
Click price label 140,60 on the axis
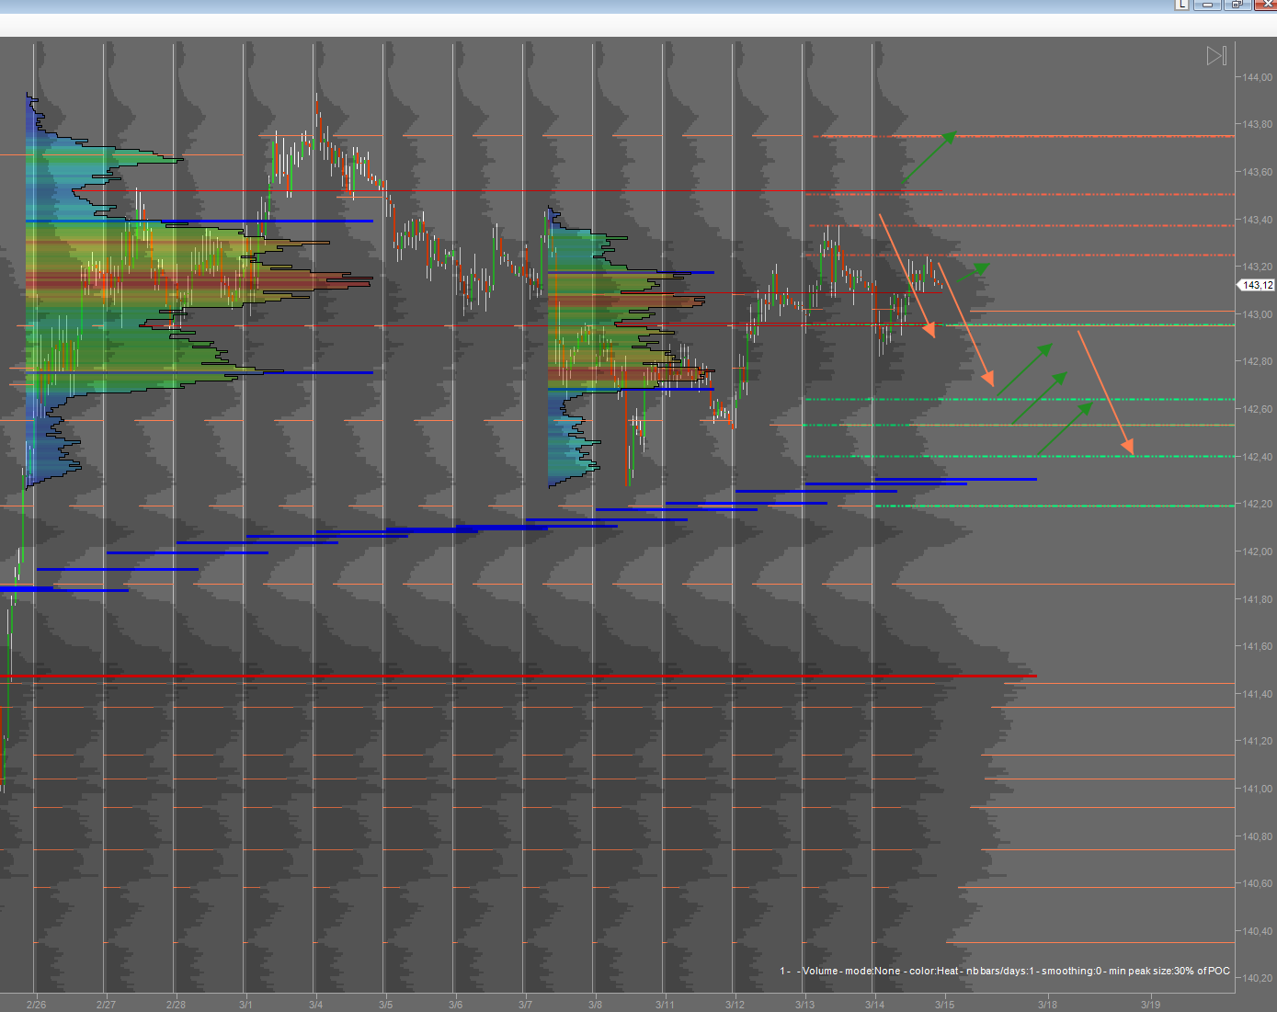coord(1258,883)
